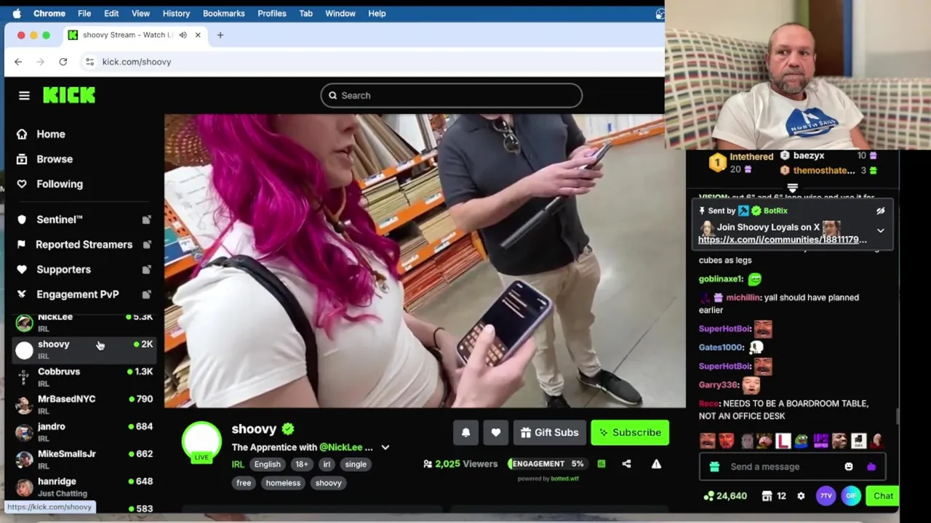Viewport: 931px width, 523px height.
Task: Open the Engagement PvP external link icon
Action: coord(146,294)
